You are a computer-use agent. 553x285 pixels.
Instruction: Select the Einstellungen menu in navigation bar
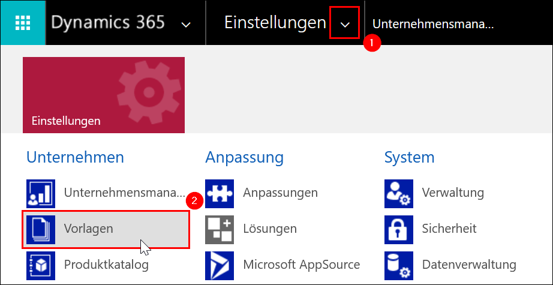pos(275,23)
